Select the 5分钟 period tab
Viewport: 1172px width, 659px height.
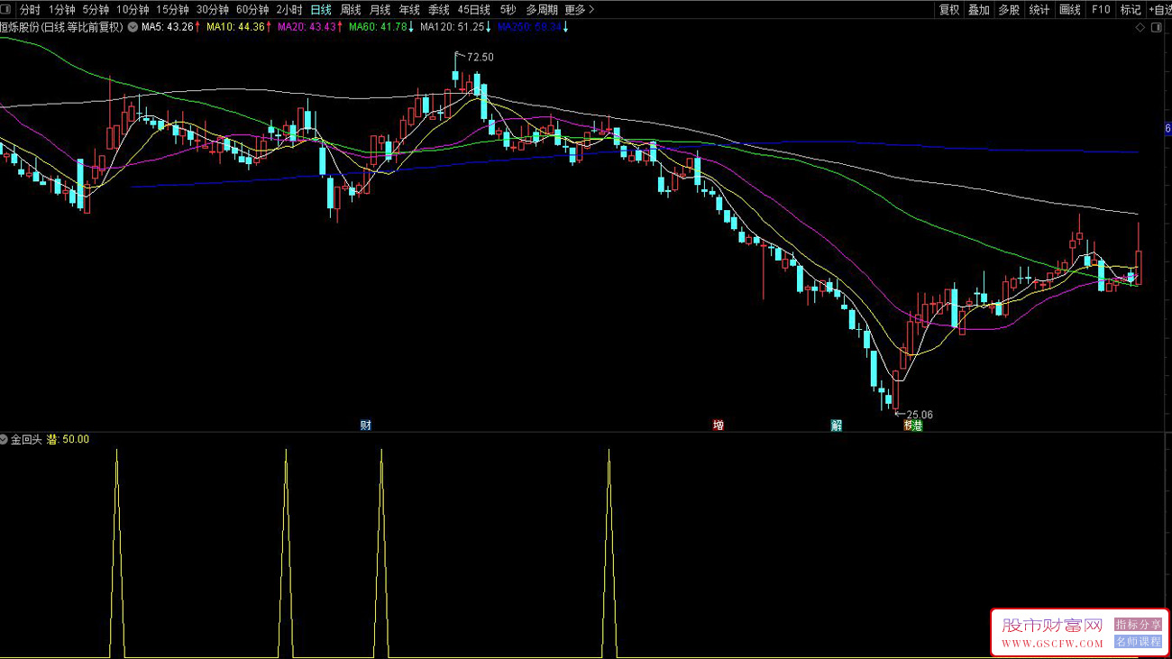pyautogui.click(x=96, y=10)
